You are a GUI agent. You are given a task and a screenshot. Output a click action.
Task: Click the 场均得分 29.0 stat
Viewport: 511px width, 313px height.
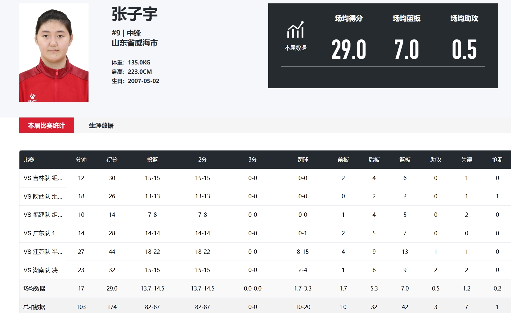(x=348, y=49)
